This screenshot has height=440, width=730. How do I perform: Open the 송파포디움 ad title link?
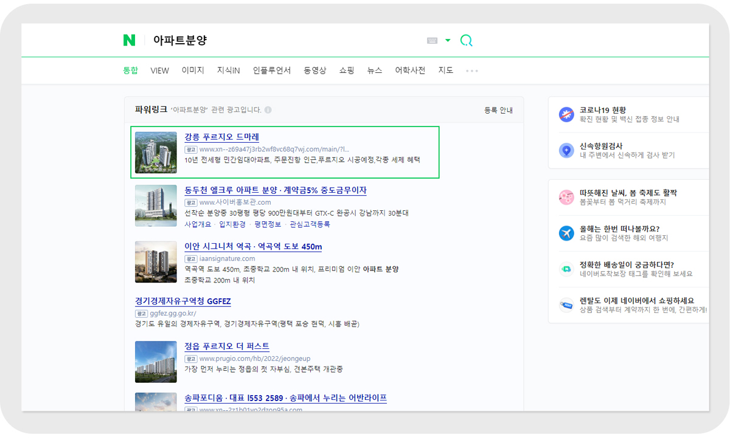coord(285,398)
